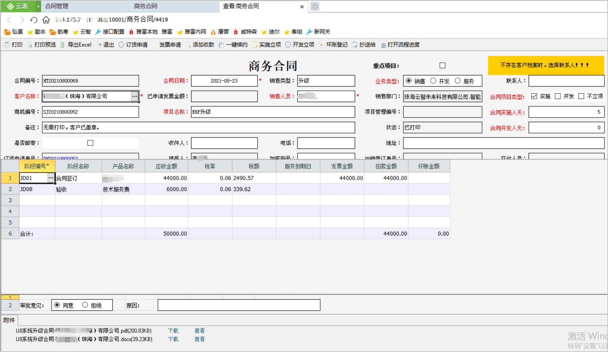Select the 验收 stage name cell

click(78, 189)
